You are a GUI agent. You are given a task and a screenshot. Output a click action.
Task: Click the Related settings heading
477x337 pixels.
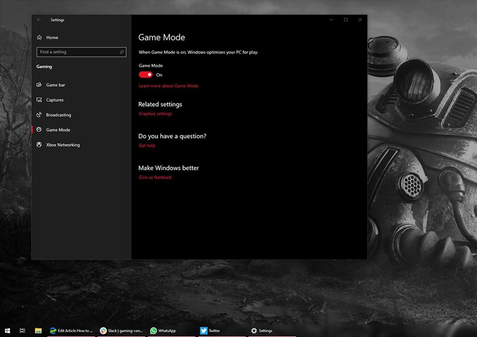(x=160, y=104)
